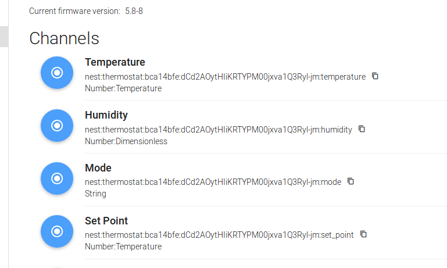Toggle the Humidity channel link circle
This screenshot has width=447, height=268.
tap(57, 126)
